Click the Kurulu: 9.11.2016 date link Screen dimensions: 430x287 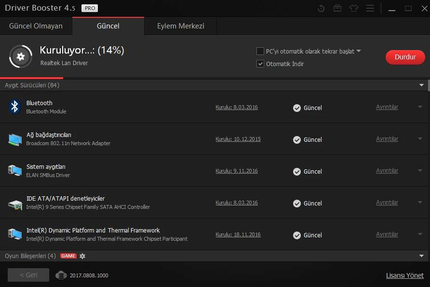pos(237,171)
